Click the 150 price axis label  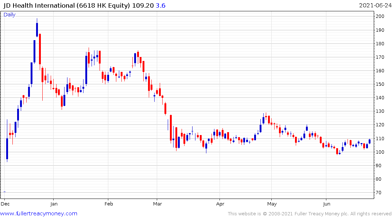click(380, 84)
